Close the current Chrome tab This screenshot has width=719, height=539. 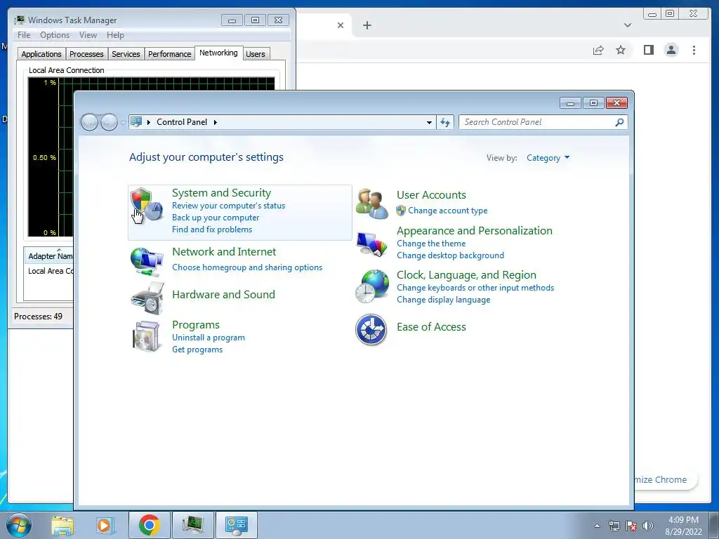341,25
